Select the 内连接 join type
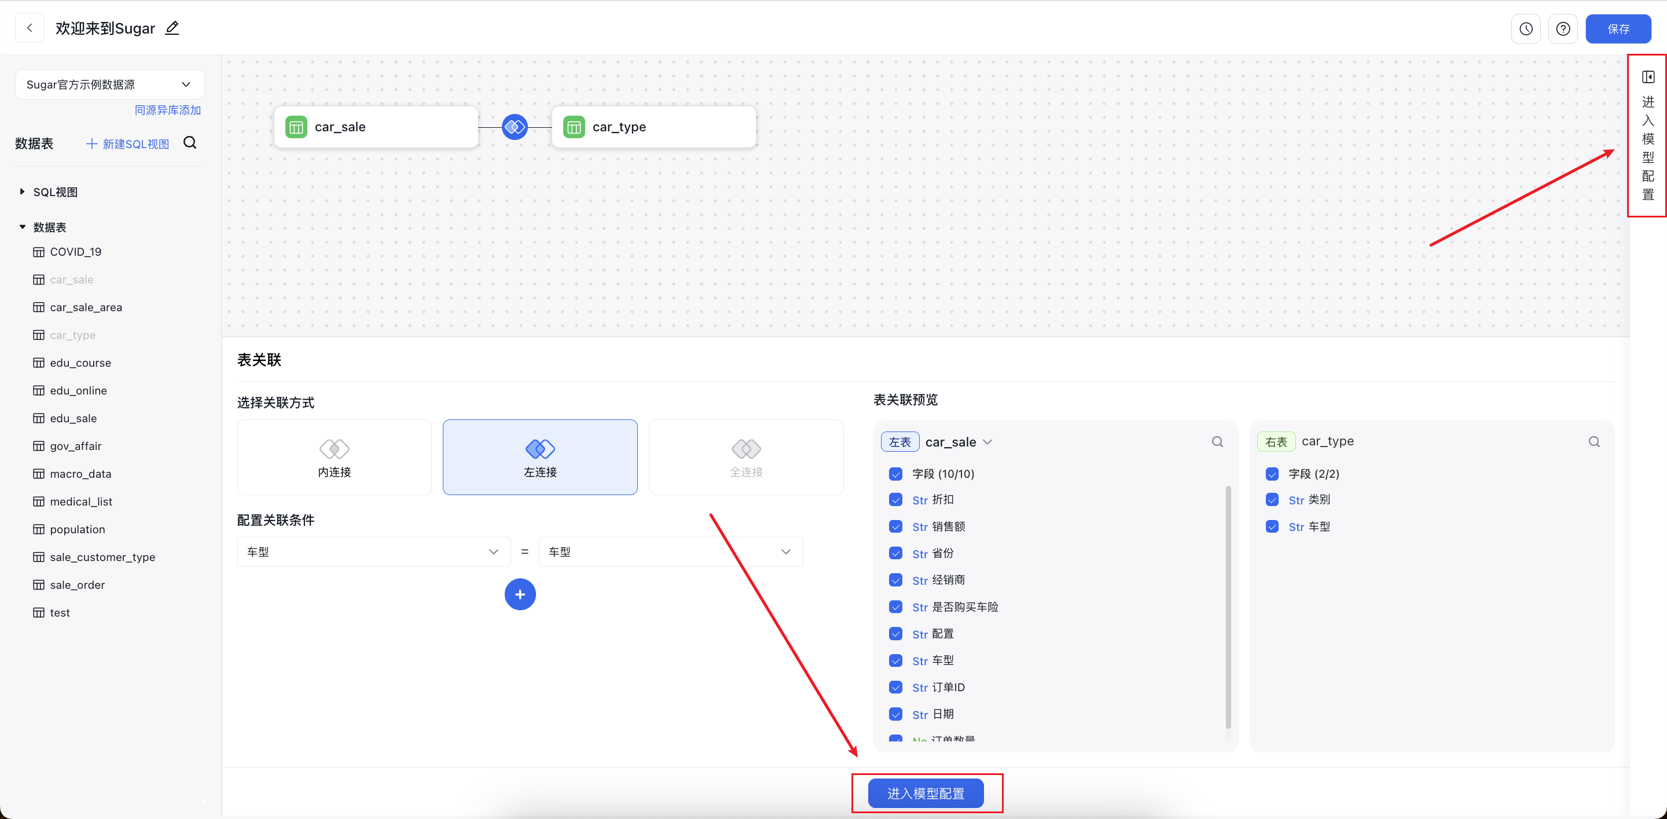 point(335,458)
